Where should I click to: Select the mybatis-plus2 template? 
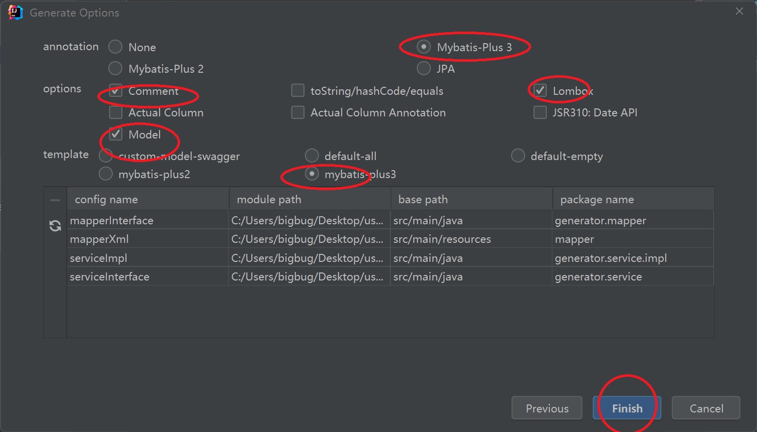[106, 174]
